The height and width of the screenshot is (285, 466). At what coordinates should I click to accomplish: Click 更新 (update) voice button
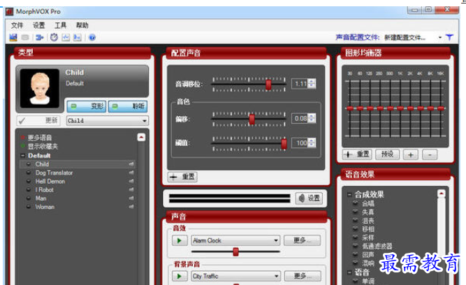(x=38, y=121)
